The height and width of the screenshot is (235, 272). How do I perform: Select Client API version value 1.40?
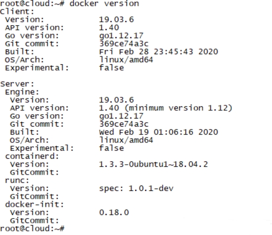109,28
